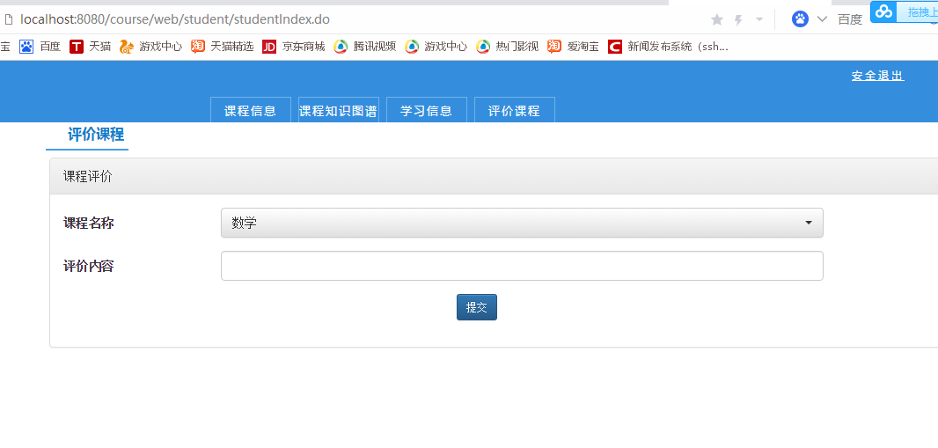Bookmark the page with the star icon

pyautogui.click(x=716, y=20)
